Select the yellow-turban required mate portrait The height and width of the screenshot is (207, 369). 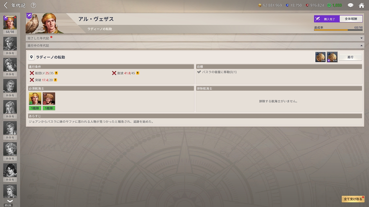click(x=35, y=99)
